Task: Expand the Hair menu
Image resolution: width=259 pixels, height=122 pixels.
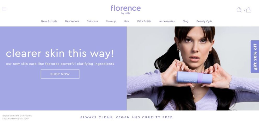Action: pos(127,21)
